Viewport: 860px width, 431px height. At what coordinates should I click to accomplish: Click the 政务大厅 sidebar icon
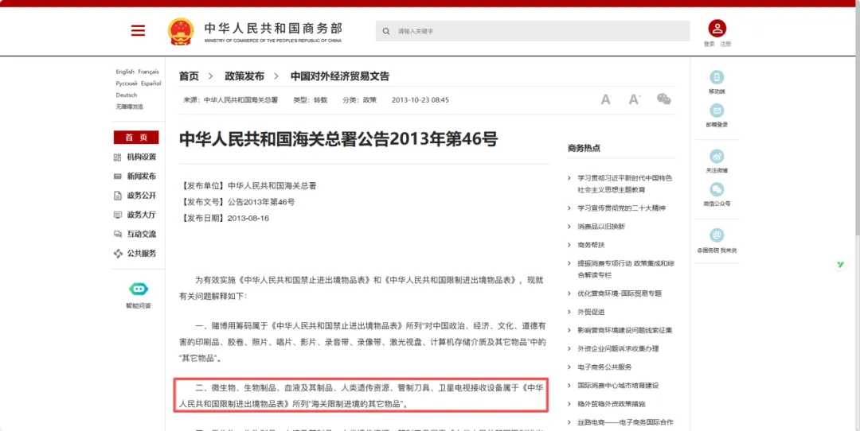click(117, 215)
